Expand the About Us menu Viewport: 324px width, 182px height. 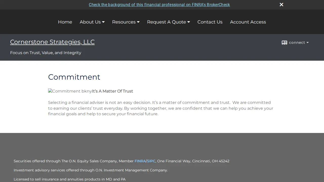pos(92,22)
